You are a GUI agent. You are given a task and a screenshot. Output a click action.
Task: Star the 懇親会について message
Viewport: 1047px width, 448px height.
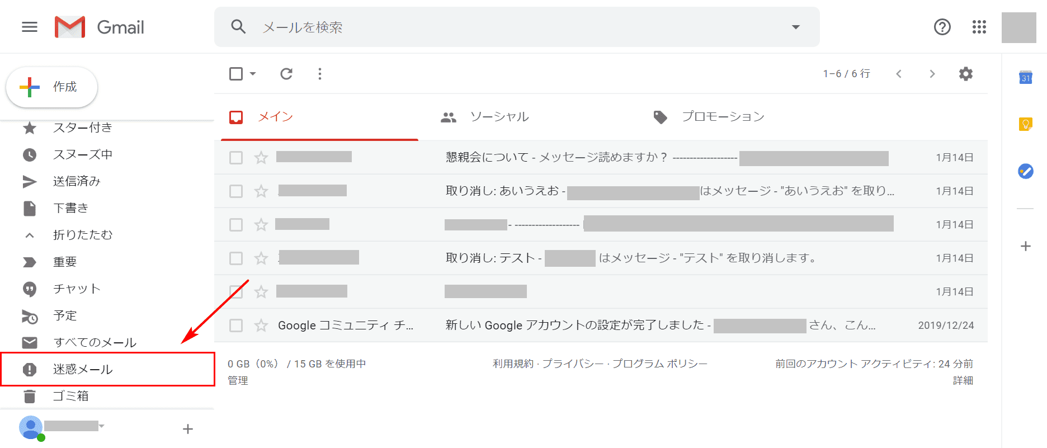[261, 158]
